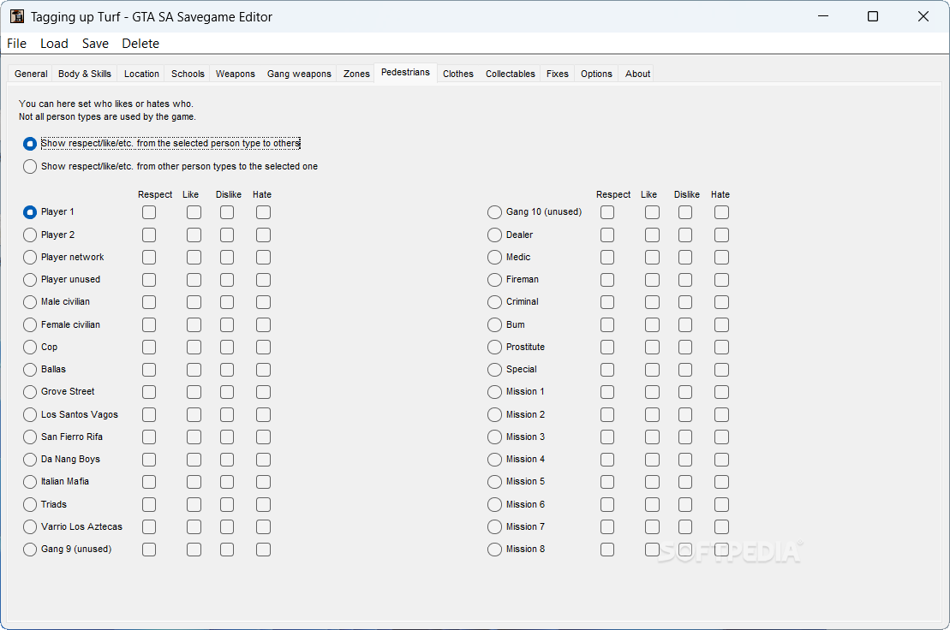Switch to the Weapons tab
This screenshot has width=950, height=630.
tap(235, 74)
